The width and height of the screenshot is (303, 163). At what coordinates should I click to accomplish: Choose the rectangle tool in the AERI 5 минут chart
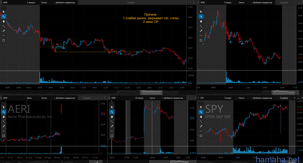click(201, 40)
